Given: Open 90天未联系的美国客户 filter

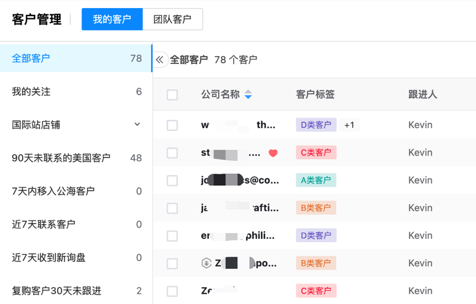Looking at the screenshot, I should (61, 158).
